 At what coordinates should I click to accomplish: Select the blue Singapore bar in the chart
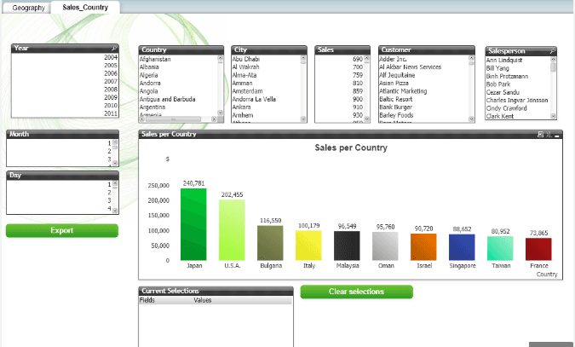click(462, 247)
